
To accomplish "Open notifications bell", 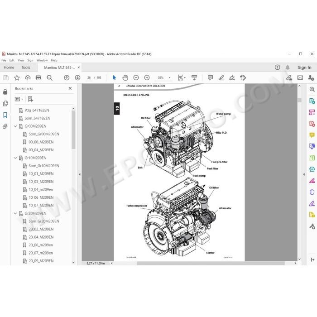I will click(288, 67).
